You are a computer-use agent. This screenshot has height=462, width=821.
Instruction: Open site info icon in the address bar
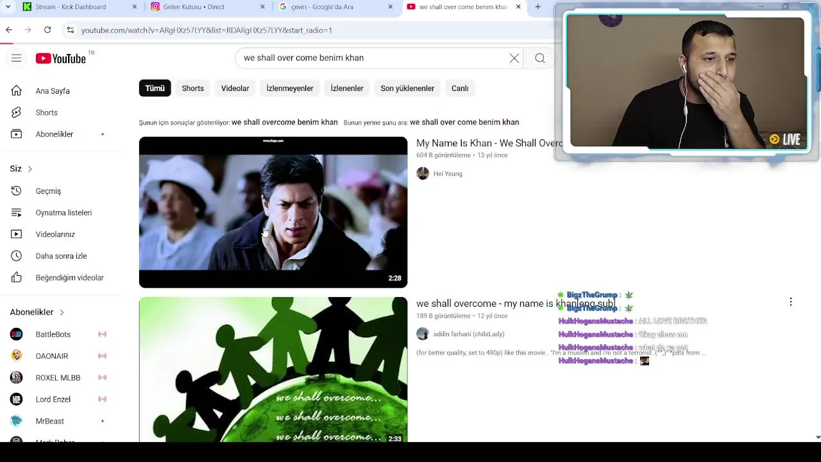[x=71, y=30]
